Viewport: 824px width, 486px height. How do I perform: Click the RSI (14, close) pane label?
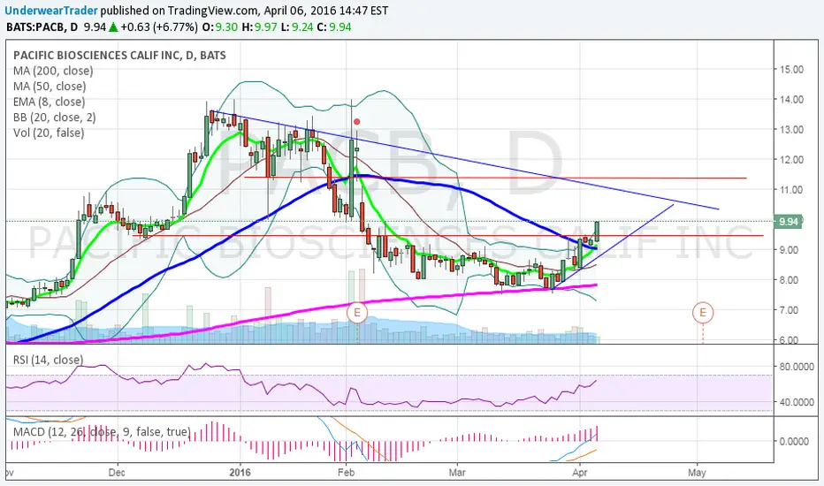(x=48, y=360)
